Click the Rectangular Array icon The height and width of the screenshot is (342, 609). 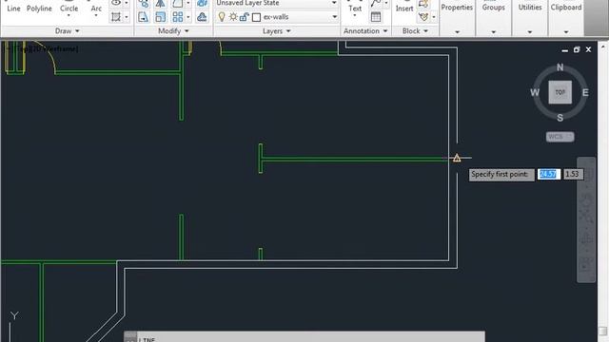click(x=178, y=17)
